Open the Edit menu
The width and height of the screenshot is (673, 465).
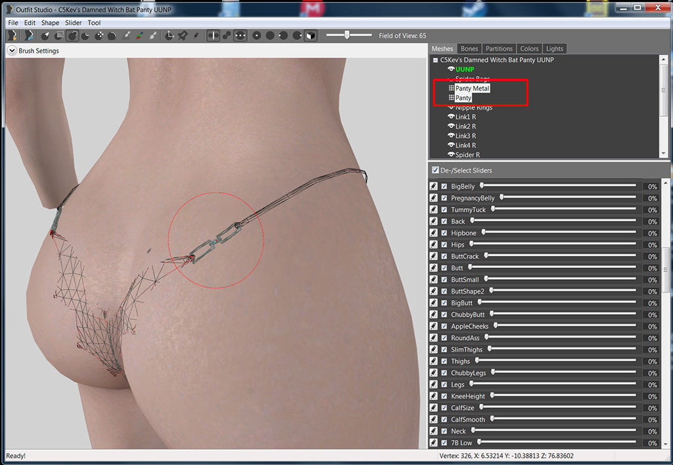[x=30, y=23]
